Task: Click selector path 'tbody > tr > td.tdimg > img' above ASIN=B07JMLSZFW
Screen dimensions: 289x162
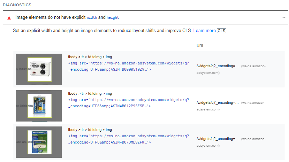Action: click(90, 130)
